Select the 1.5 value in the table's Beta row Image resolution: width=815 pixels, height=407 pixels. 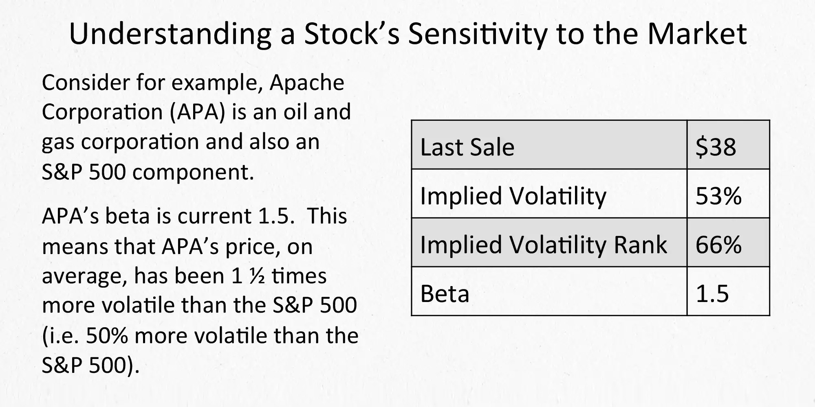[x=712, y=293]
